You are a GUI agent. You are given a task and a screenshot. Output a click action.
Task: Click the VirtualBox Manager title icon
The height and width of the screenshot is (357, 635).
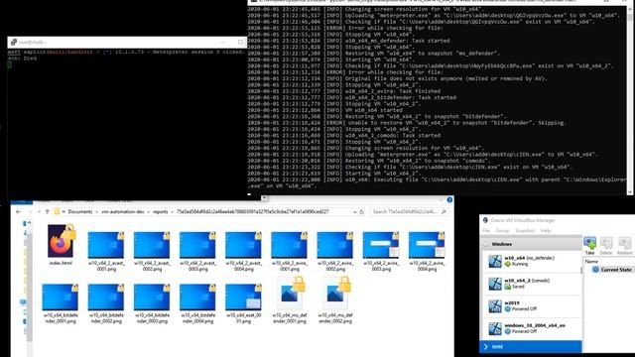(x=485, y=220)
